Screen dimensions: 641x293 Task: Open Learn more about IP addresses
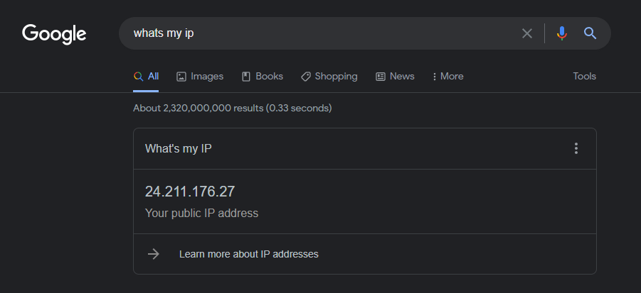pos(248,254)
